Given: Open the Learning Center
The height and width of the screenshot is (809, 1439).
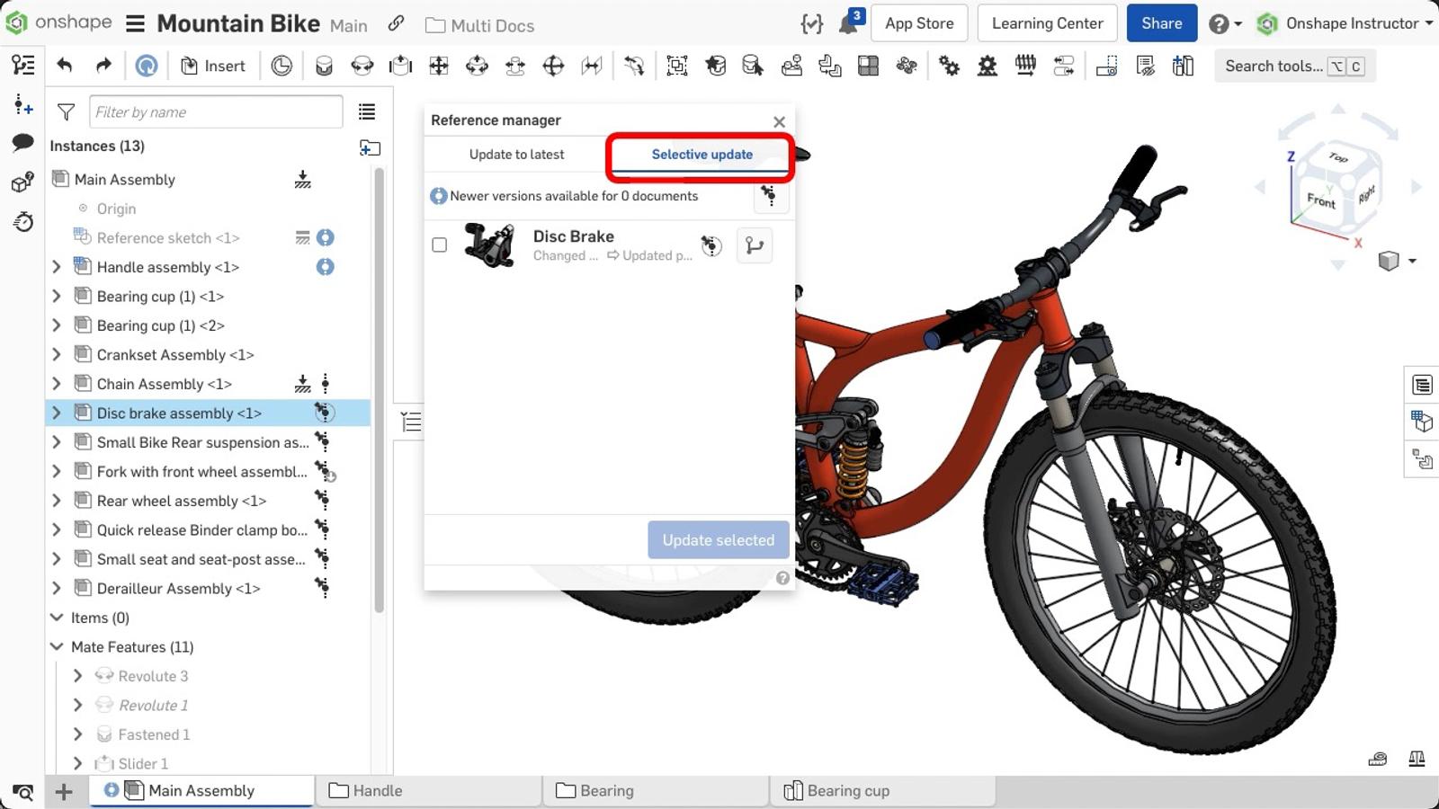Looking at the screenshot, I should point(1046,22).
